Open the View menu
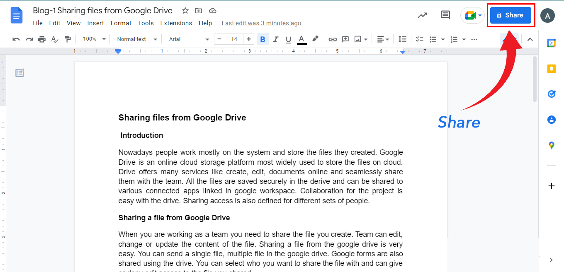 (x=74, y=23)
